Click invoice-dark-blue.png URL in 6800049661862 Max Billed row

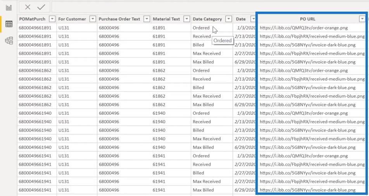tap(308, 105)
